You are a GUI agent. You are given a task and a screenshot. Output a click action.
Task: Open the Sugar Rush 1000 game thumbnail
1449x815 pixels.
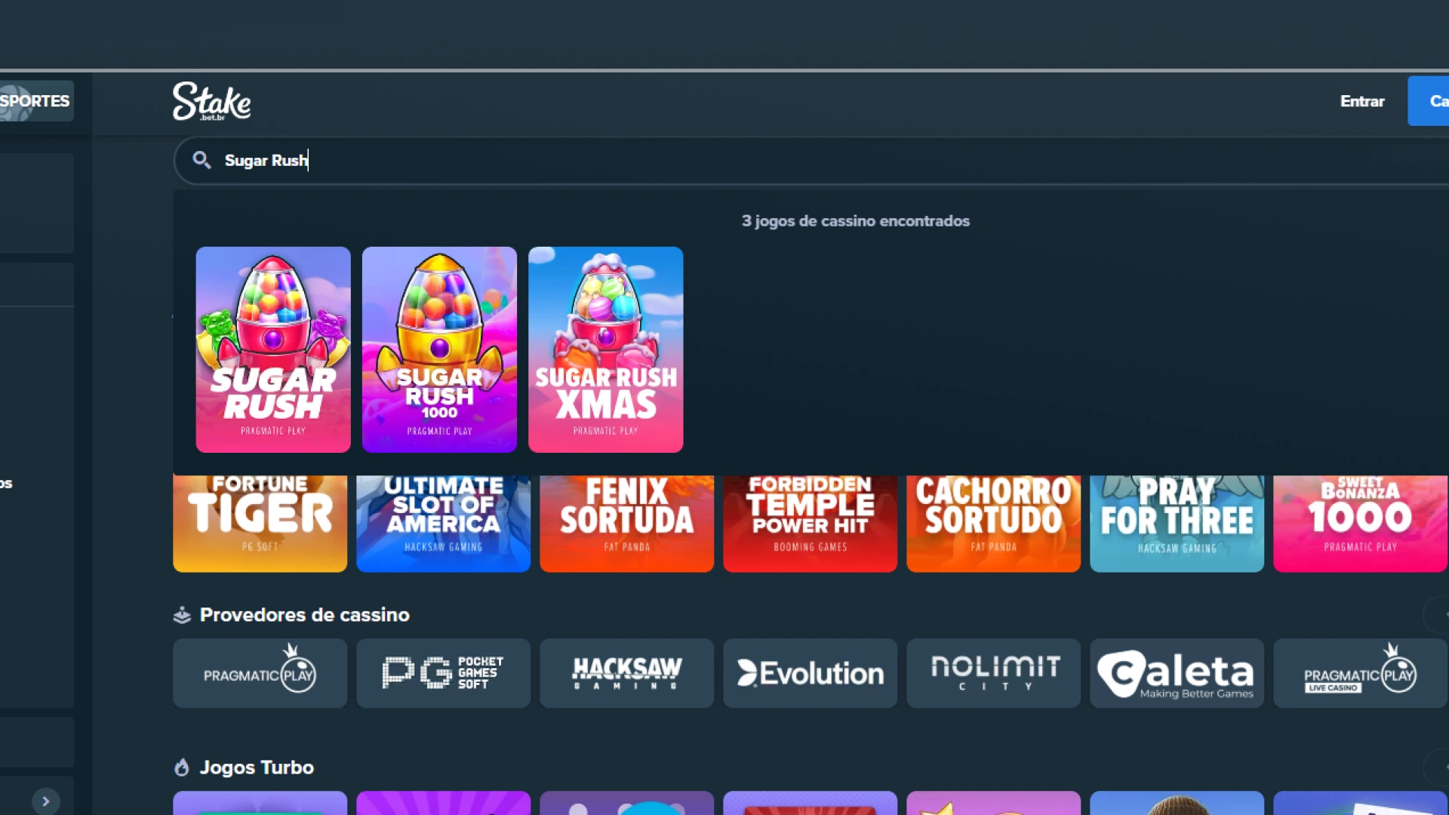439,349
